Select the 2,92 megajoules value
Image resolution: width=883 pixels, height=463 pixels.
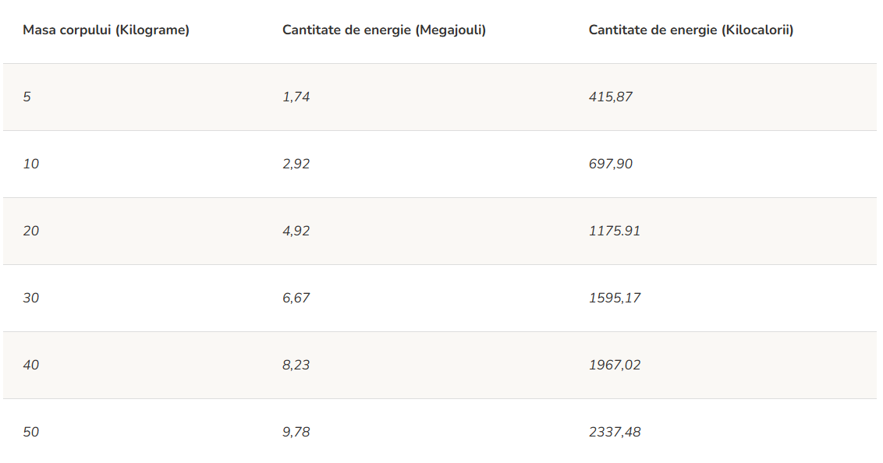(296, 164)
